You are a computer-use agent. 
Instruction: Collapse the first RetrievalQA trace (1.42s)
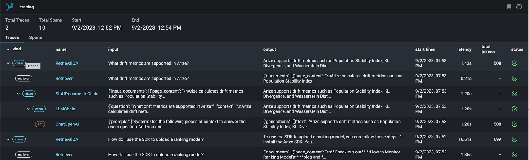pyautogui.click(x=8, y=63)
